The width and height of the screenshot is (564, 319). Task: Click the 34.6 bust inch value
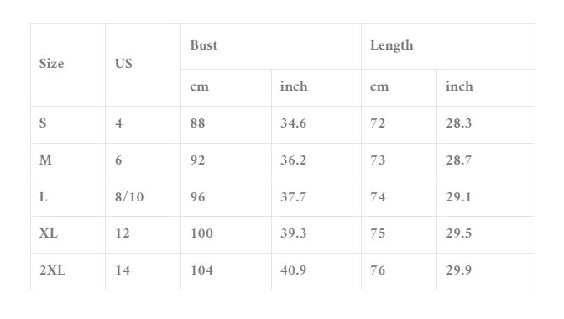pyautogui.click(x=293, y=123)
